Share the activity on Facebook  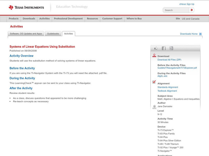[x=164, y=48]
